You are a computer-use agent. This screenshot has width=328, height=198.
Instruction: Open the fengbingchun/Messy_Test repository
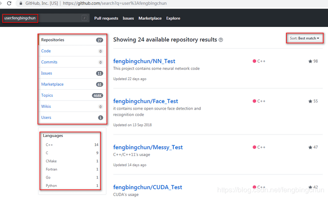click(148, 147)
